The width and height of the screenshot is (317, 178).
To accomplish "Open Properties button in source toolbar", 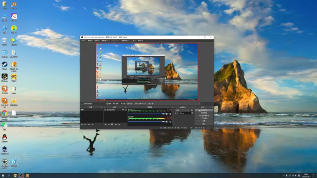I will click(x=109, y=104).
